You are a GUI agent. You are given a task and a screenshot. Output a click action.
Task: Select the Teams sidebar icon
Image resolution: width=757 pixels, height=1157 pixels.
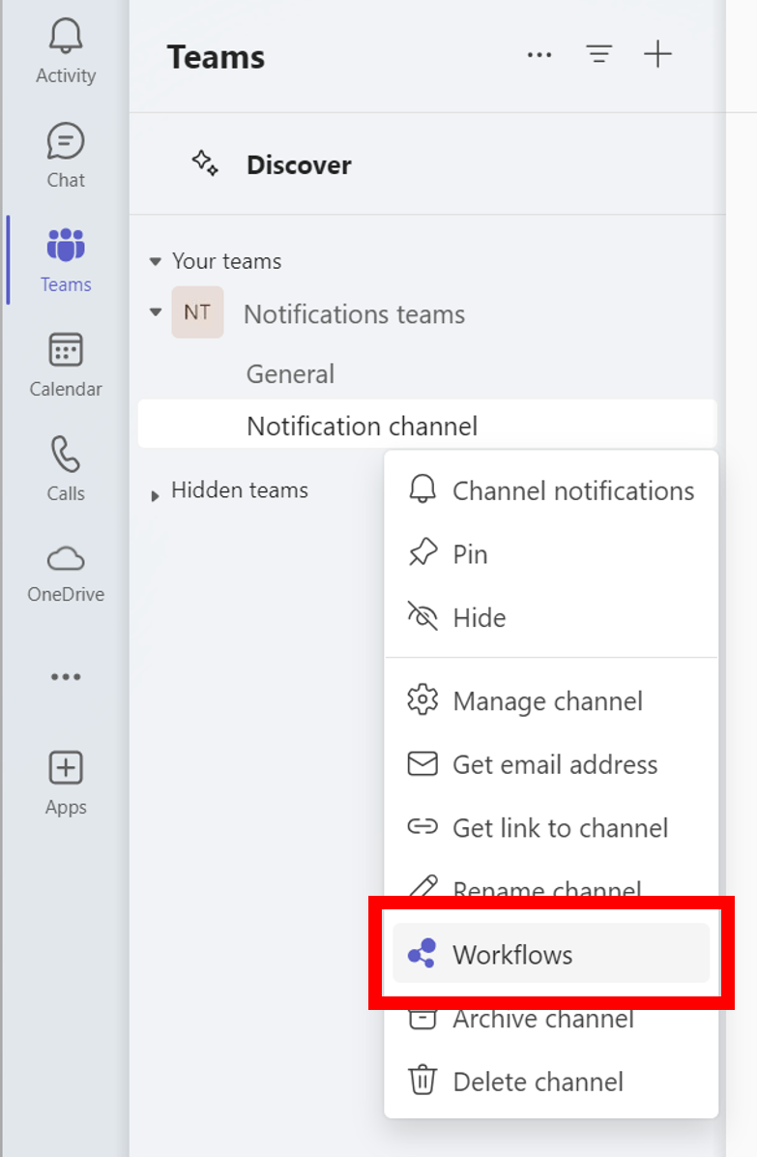pyautogui.click(x=66, y=260)
